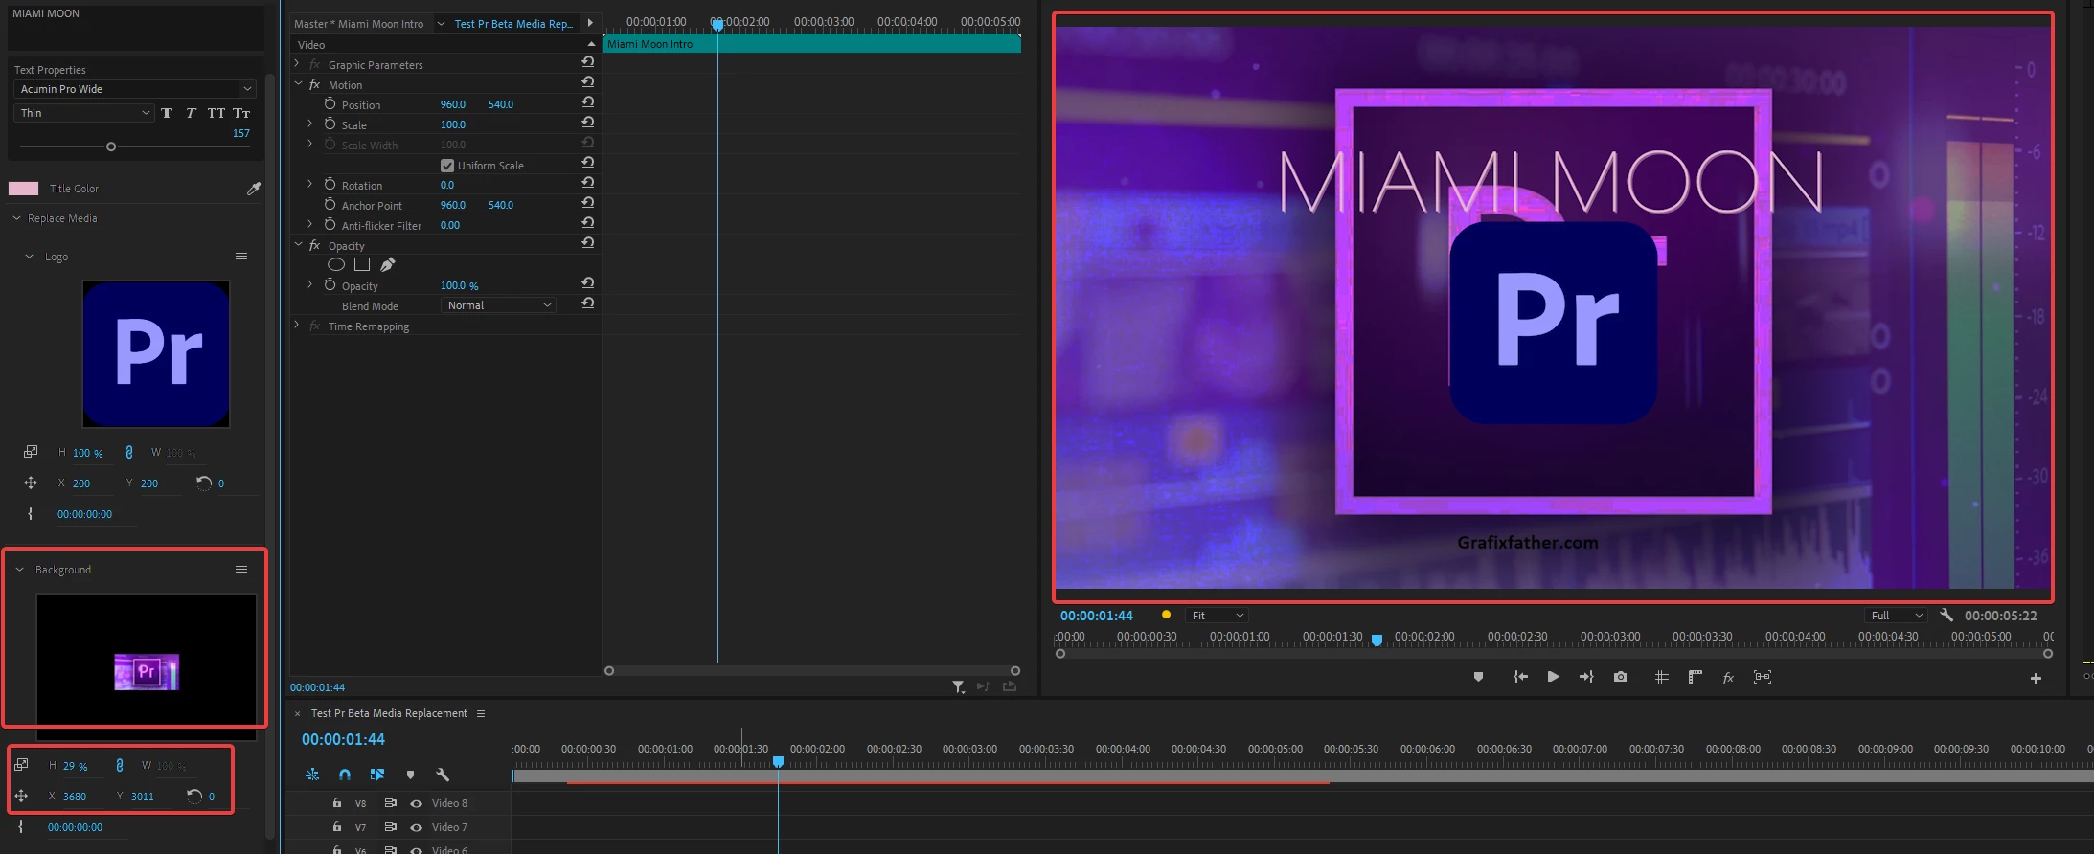The height and width of the screenshot is (854, 2094).
Task: Select Master Miami Moon Intro tab
Action: pos(359,24)
